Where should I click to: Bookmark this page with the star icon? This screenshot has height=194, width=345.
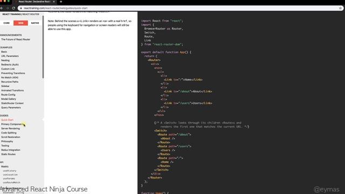pyautogui.click(x=340, y=8)
